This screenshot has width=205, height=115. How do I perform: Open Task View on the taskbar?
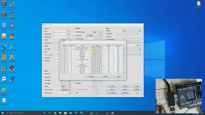tap(50, 113)
